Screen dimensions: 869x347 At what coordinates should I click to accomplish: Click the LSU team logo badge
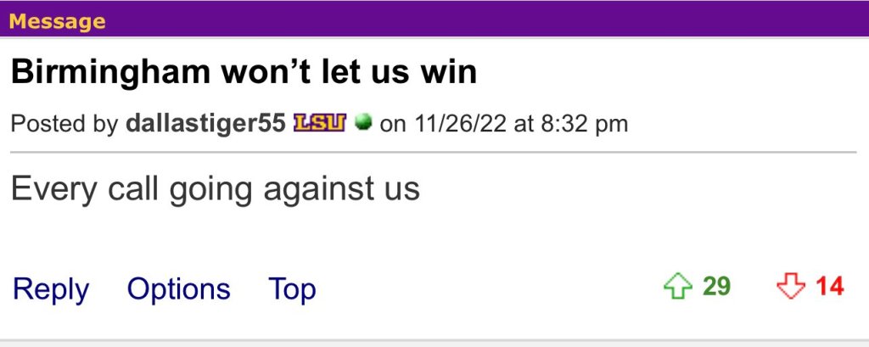pyautogui.click(x=320, y=124)
